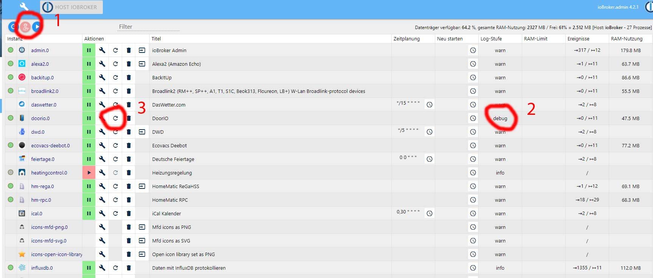This screenshot has width=653, height=278.
Task: Open wrench settings for heatingcontrol.0
Action: point(102,173)
